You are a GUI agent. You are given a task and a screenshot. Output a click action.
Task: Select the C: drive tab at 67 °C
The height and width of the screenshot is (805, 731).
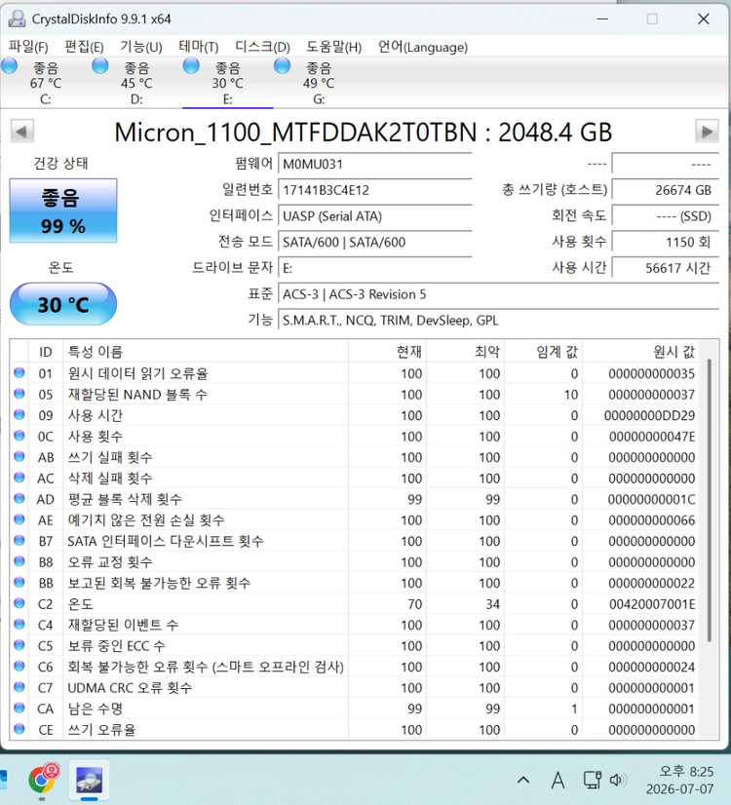point(46,82)
